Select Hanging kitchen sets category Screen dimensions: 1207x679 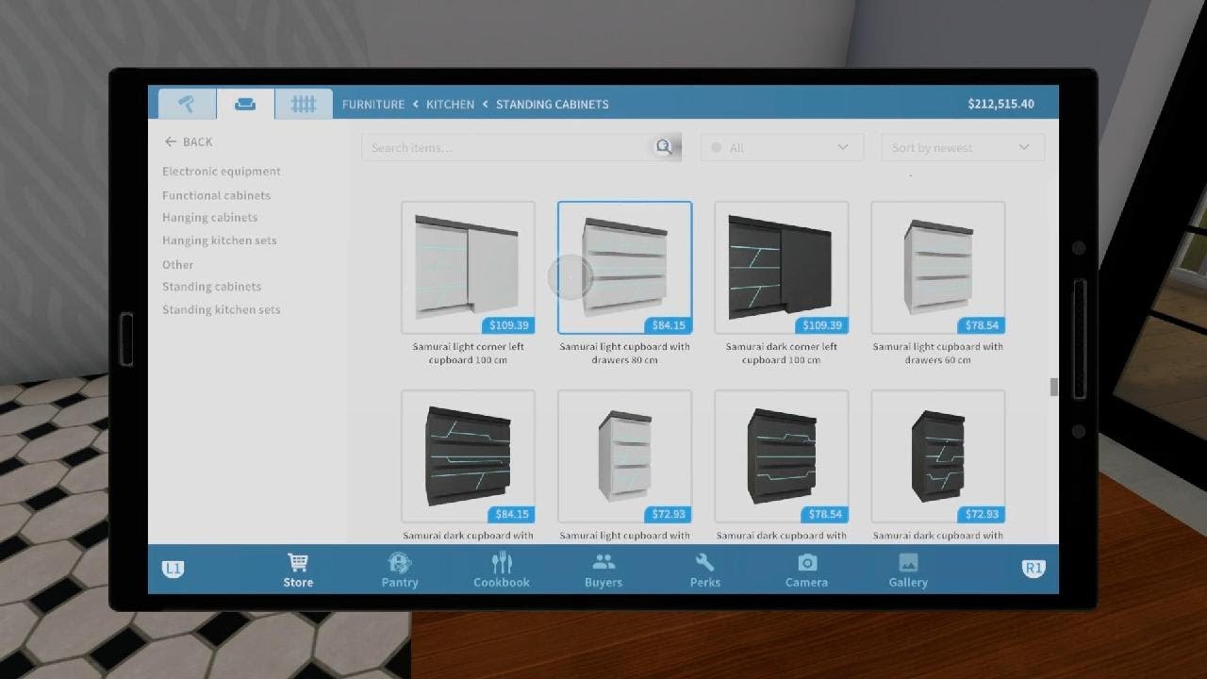220,240
